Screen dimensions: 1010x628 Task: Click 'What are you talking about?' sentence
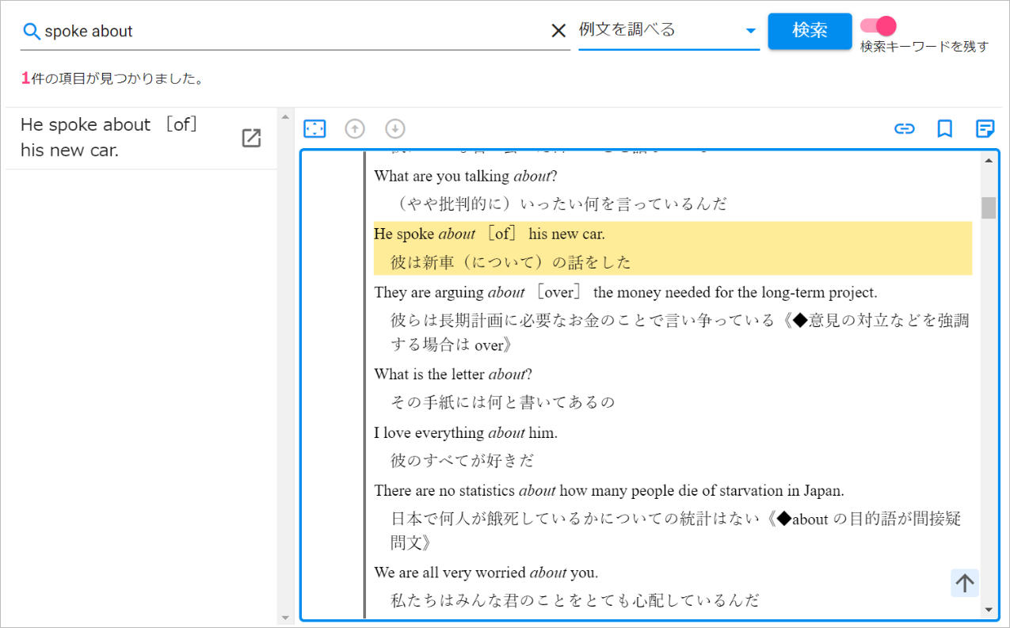466,176
